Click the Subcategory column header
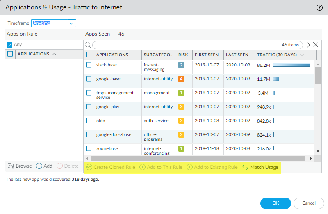328x214 pixels. 159,55
